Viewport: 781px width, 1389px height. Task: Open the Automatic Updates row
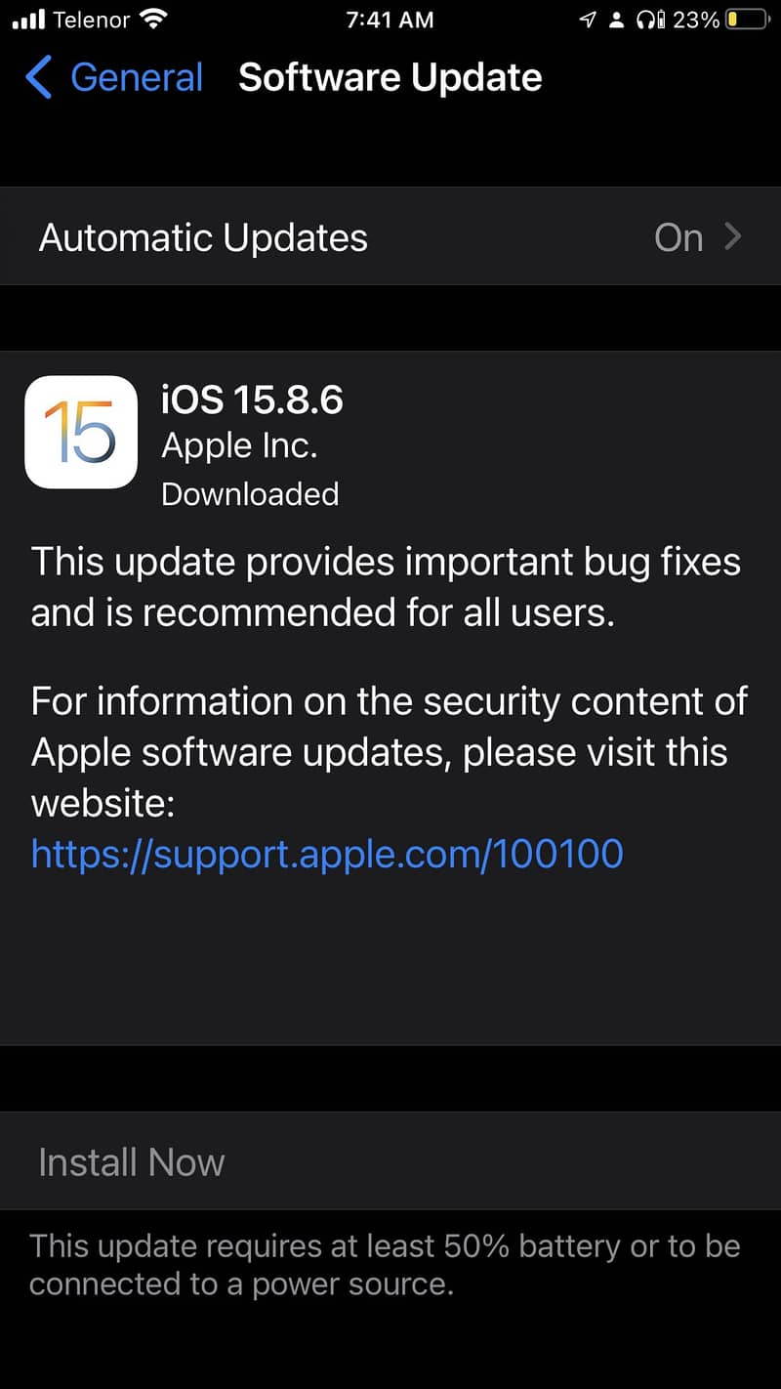coord(390,236)
